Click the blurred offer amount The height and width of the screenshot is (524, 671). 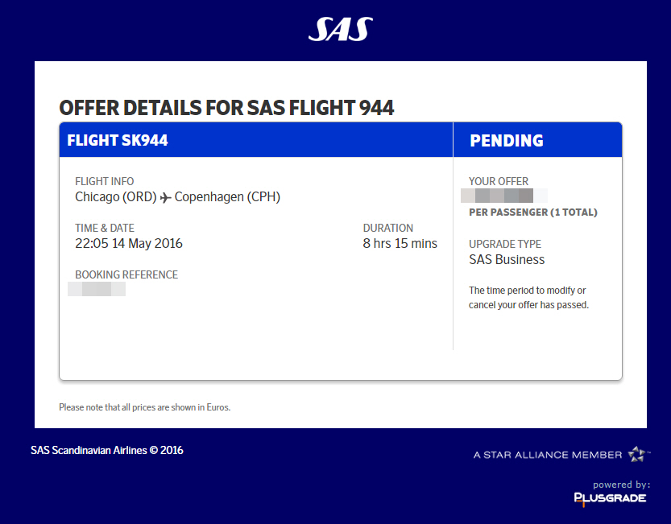coord(503,196)
